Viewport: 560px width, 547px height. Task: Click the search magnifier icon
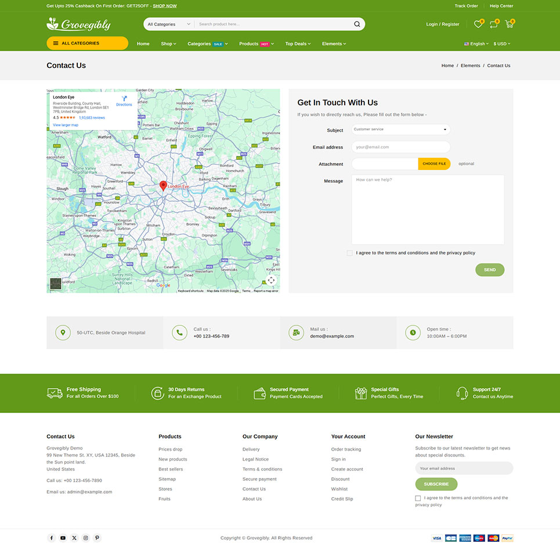(357, 24)
